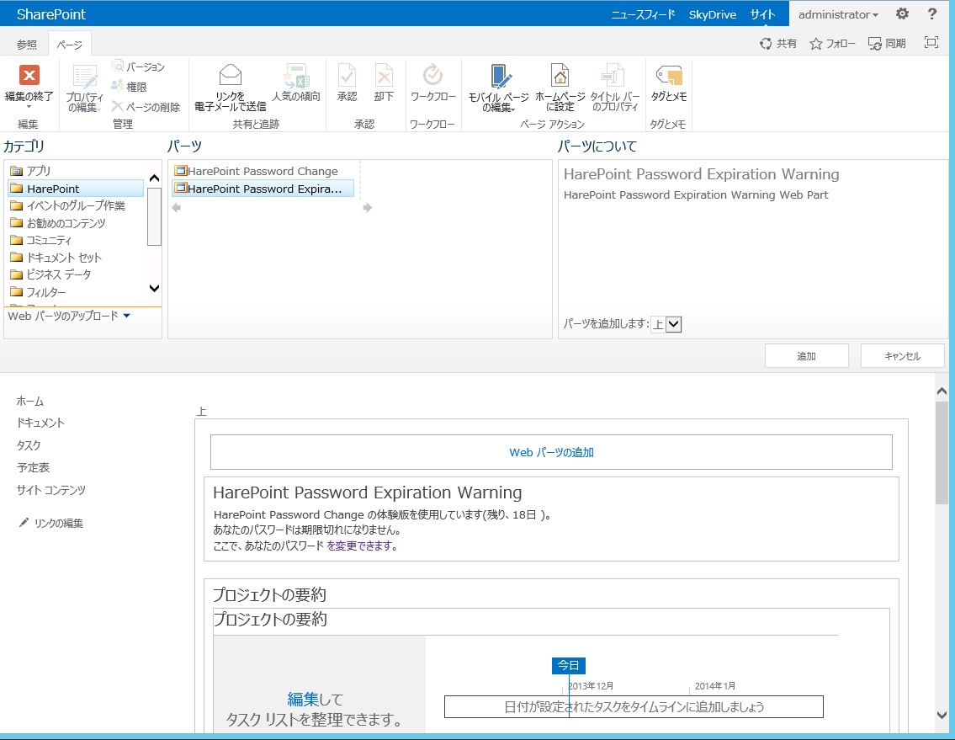Click リンクを電子メールで送信 envelope icon
This screenshot has height=740, width=955.
[x=231, y=75]
